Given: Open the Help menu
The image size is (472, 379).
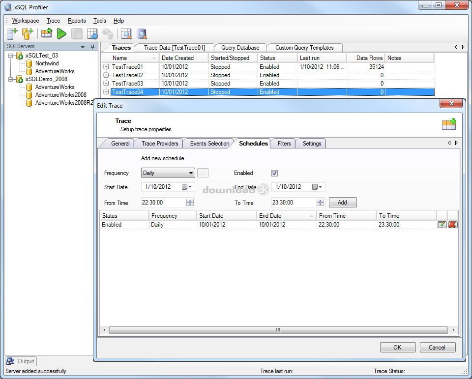Looking at the screenshot, I should pos(118,21).
